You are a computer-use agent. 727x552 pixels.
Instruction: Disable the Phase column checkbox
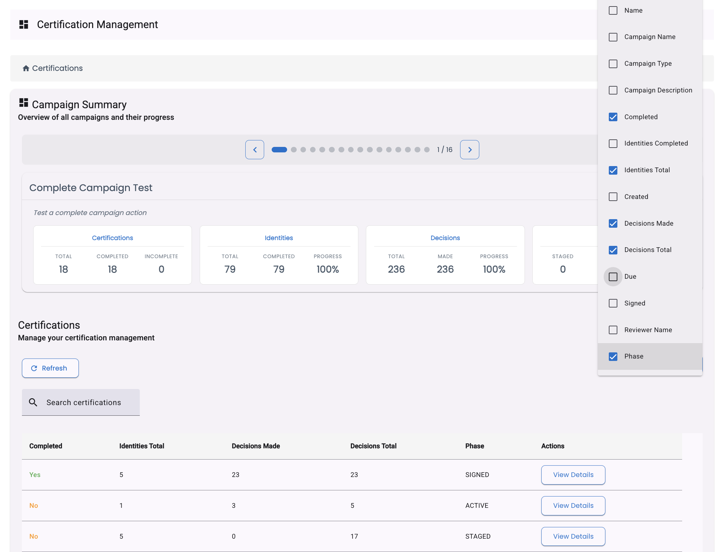click(613, 356)
